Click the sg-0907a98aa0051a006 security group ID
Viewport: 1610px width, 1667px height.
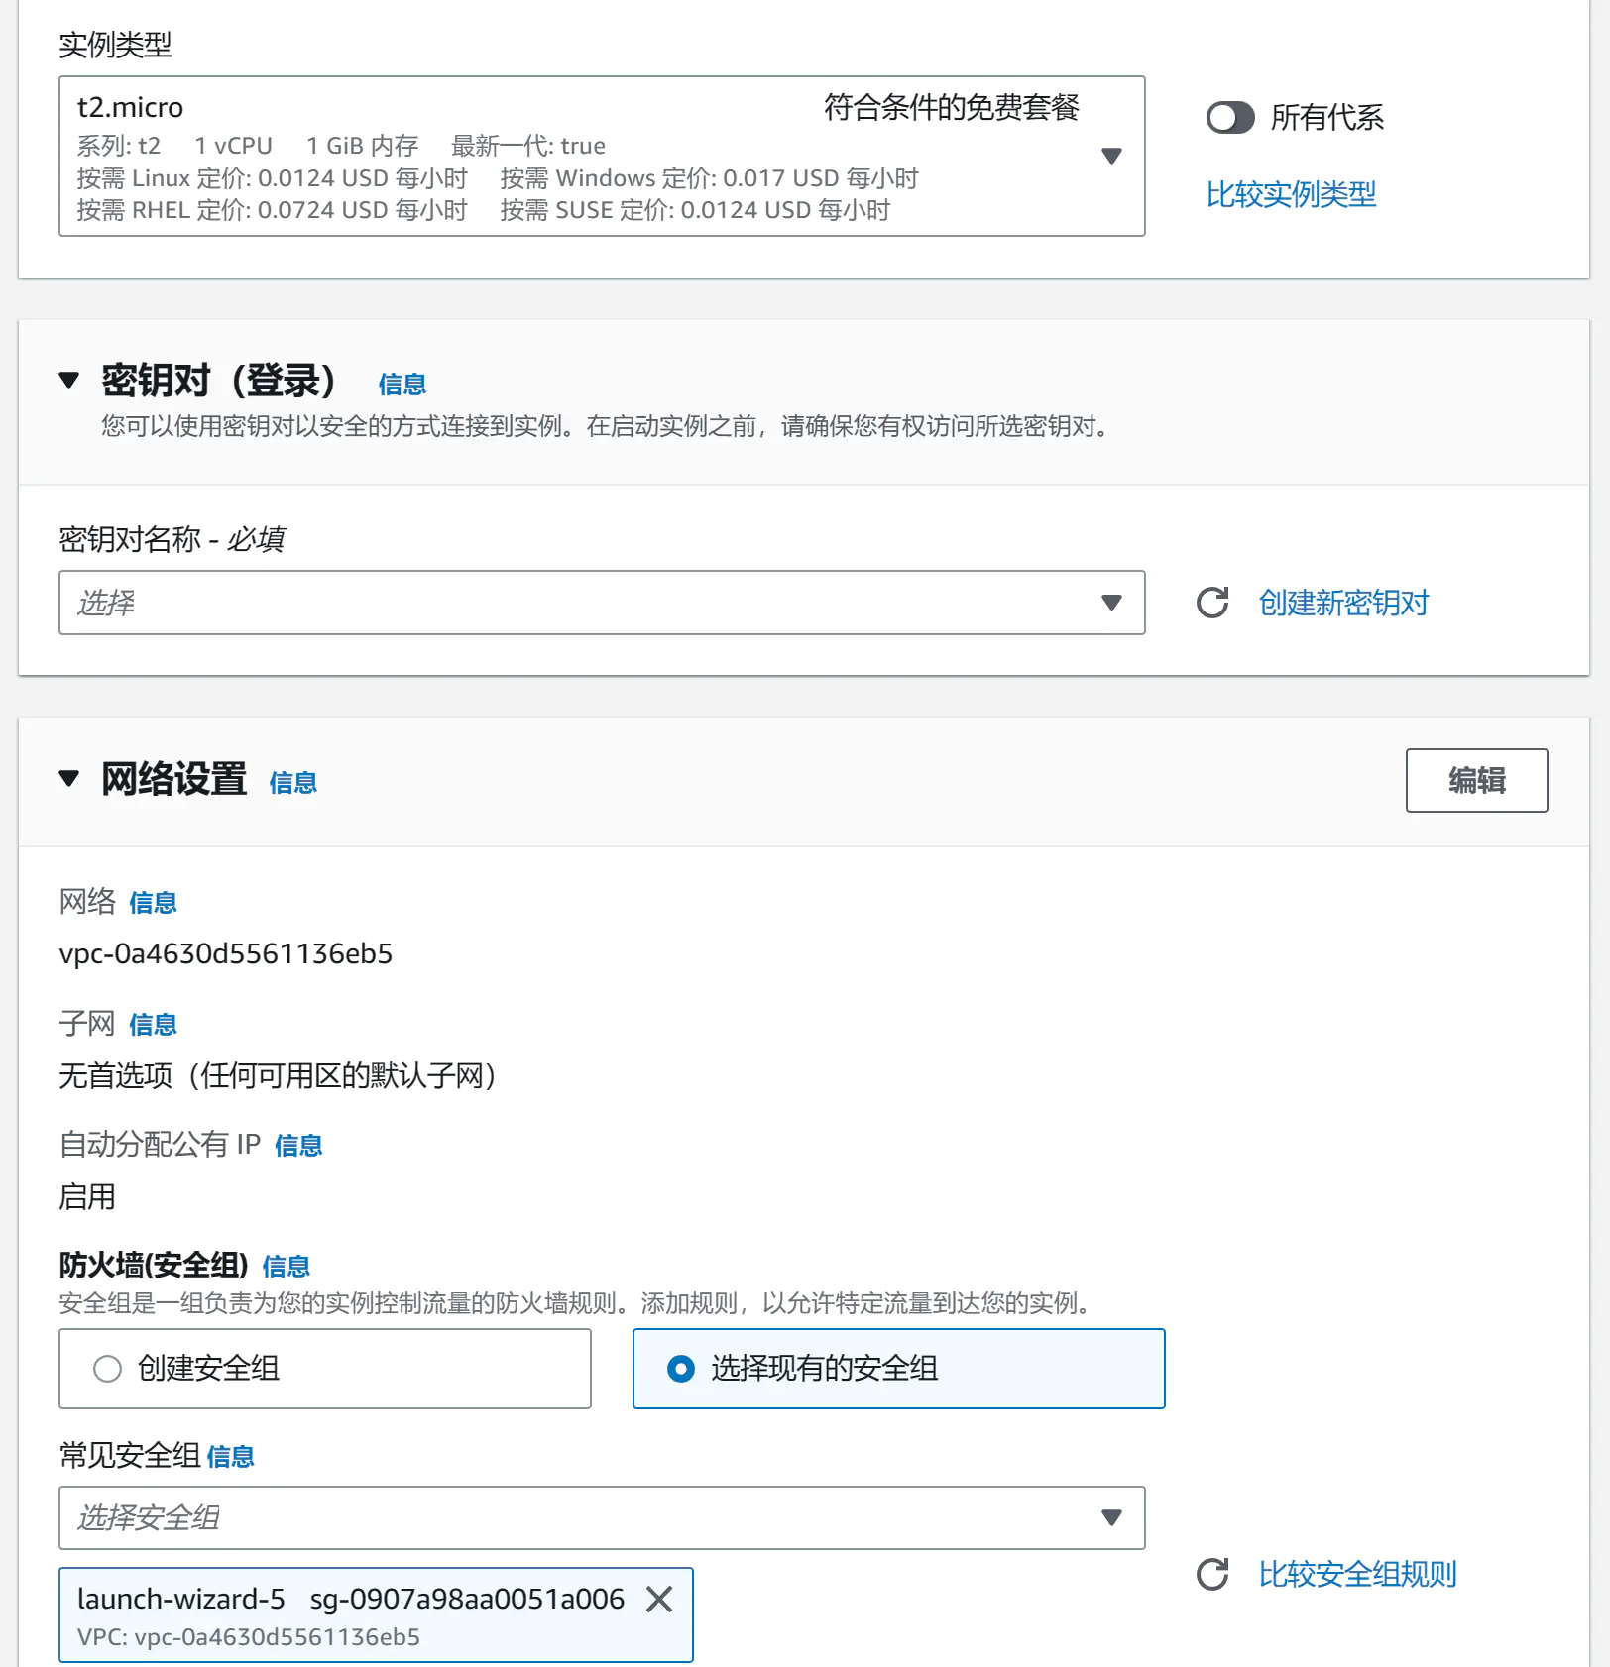pos(467,1599)
